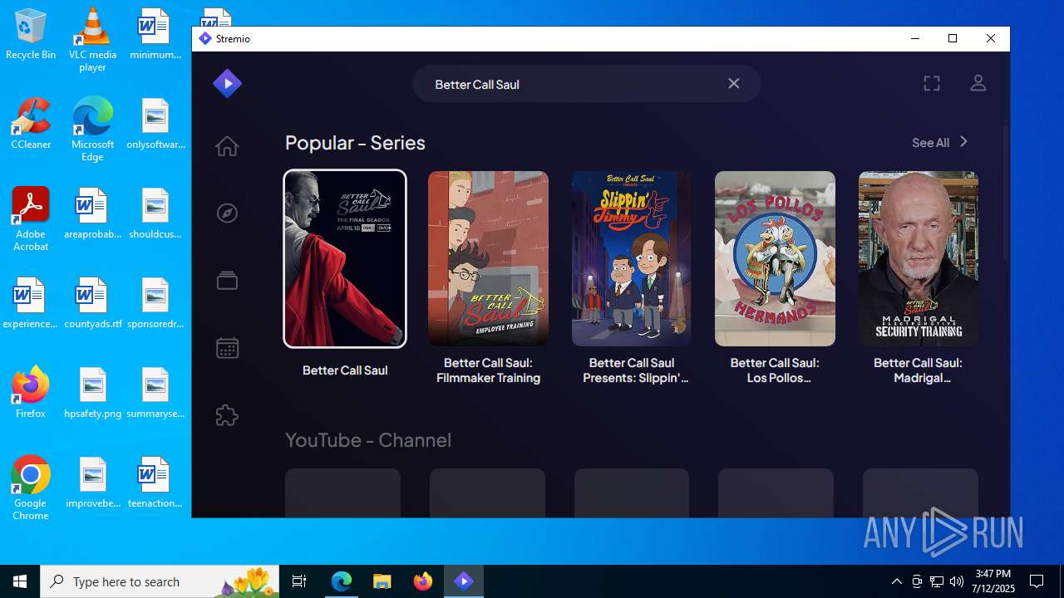Select summaryse image file on desktop
This screenshot has height=598, width=1064.
155,394
